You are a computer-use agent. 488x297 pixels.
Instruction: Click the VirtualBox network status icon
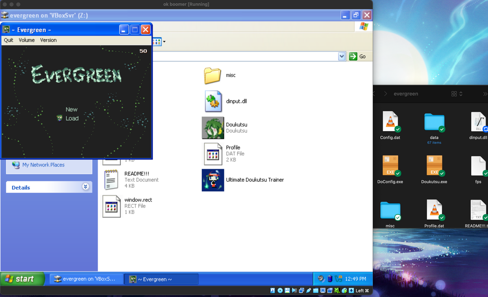point(301,290)
